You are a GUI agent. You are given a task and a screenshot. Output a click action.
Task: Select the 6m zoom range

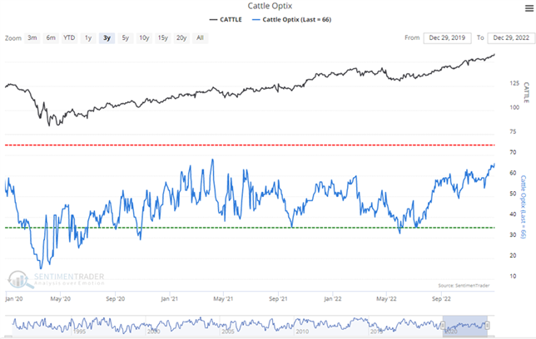click(51, 38)
